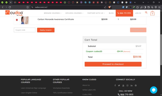Open the Facebook icon in the footer
Image resolution: width=162 pixels, height=96 pixels.
pos(115,85)
